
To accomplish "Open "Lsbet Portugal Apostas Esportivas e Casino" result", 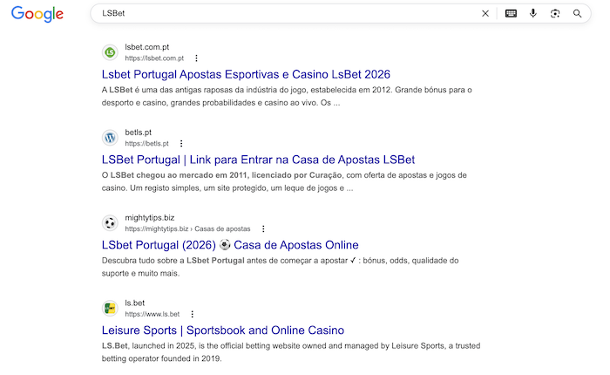I will click(246, 74).
